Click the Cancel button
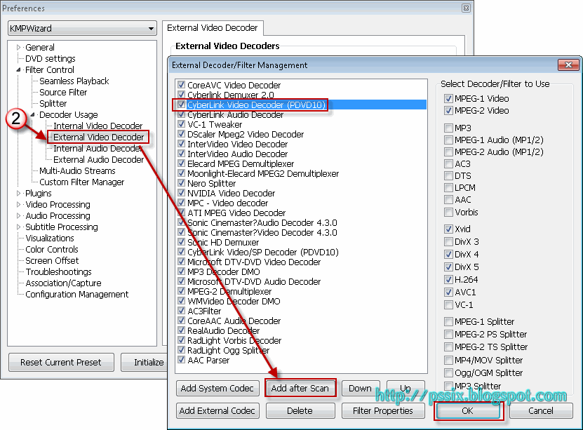583x430 pixels. pyautogui.click(x=541, y=410)
